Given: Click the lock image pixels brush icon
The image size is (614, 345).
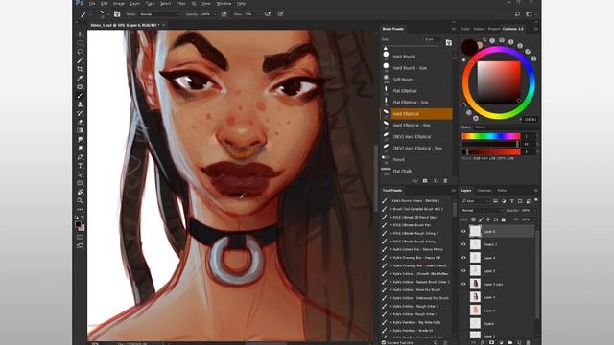Looking at the screenshot, I should coord(481,219).
